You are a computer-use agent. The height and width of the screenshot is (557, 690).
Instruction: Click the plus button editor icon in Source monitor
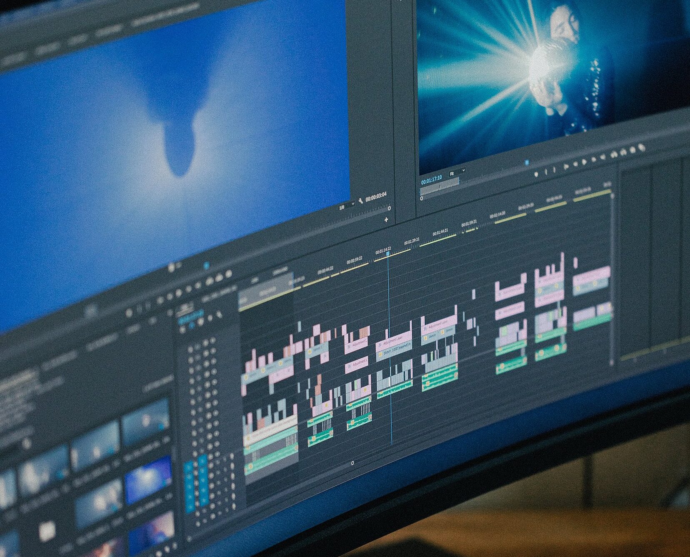click(386, 220)
